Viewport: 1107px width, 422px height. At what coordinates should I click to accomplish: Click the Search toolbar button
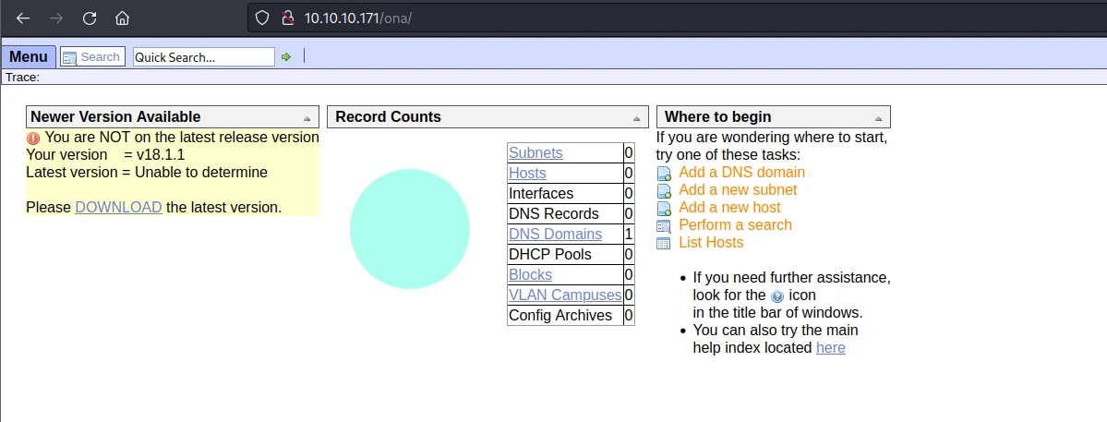(x=92, y=56)
